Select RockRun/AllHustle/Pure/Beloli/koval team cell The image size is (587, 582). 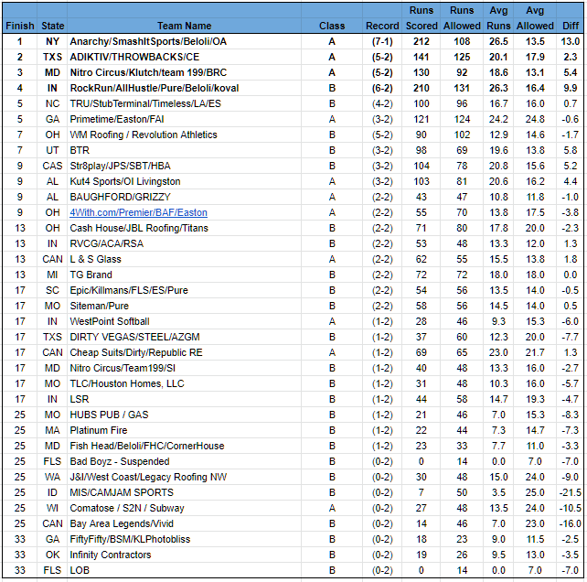[x=184, y=88]
